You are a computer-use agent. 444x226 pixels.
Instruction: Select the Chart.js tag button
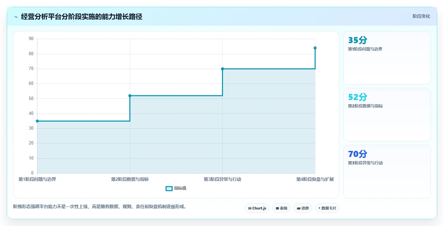[257, 208]
